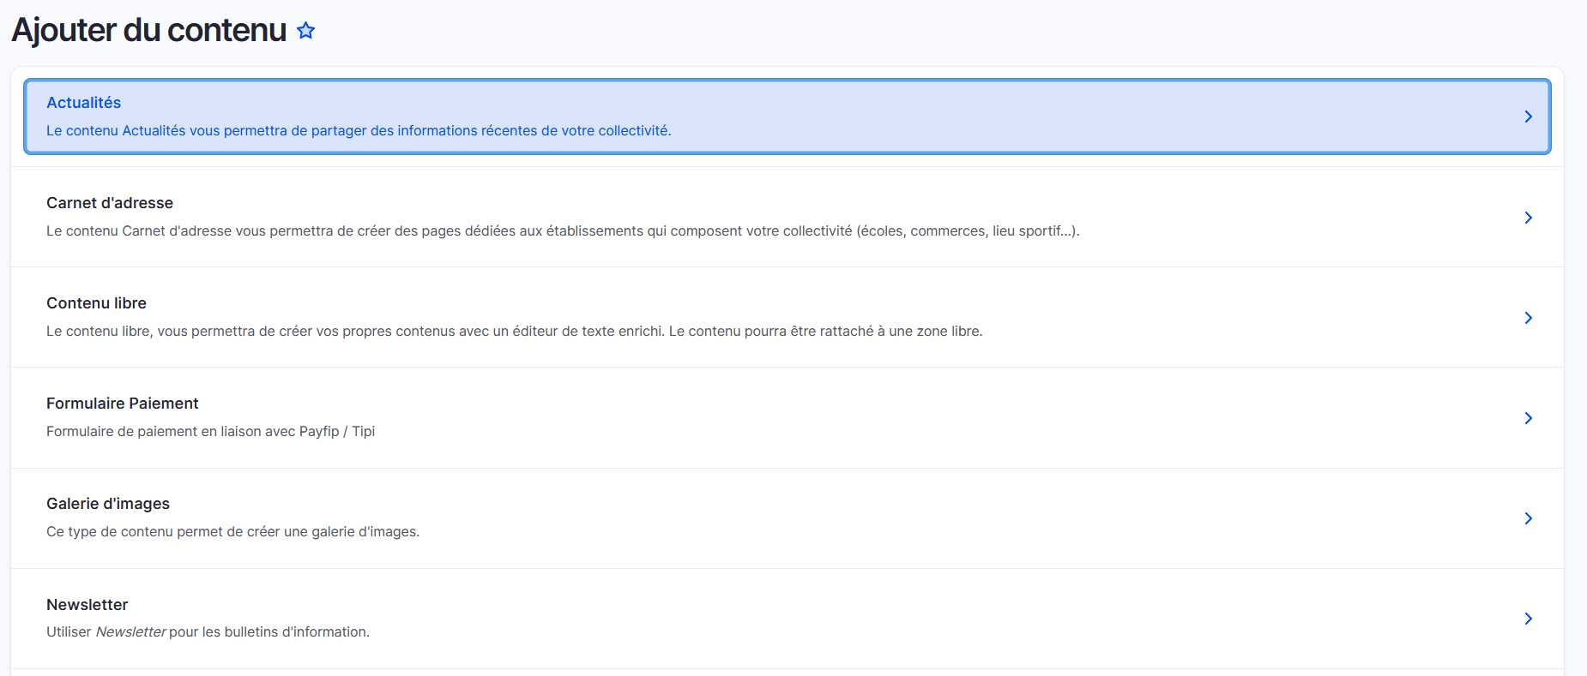Select the Galerie d'images title
The height and width of the screenshot is (676, 1587).
(108, 504)
